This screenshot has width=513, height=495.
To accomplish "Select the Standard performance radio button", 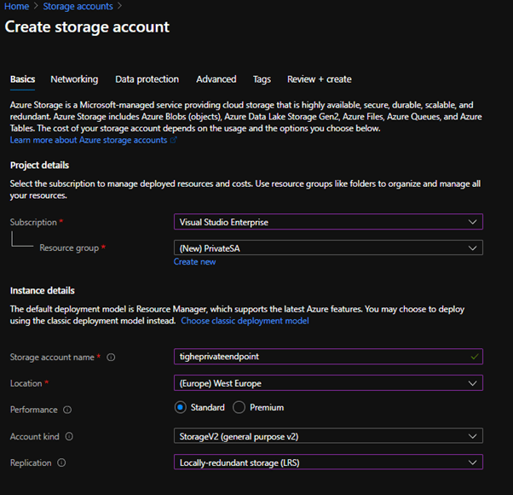I will [x=181, y=408].
